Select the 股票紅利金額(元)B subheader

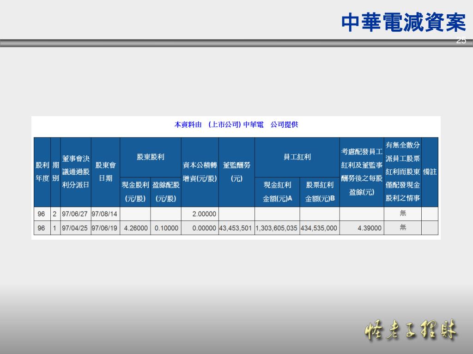point(320,192)
